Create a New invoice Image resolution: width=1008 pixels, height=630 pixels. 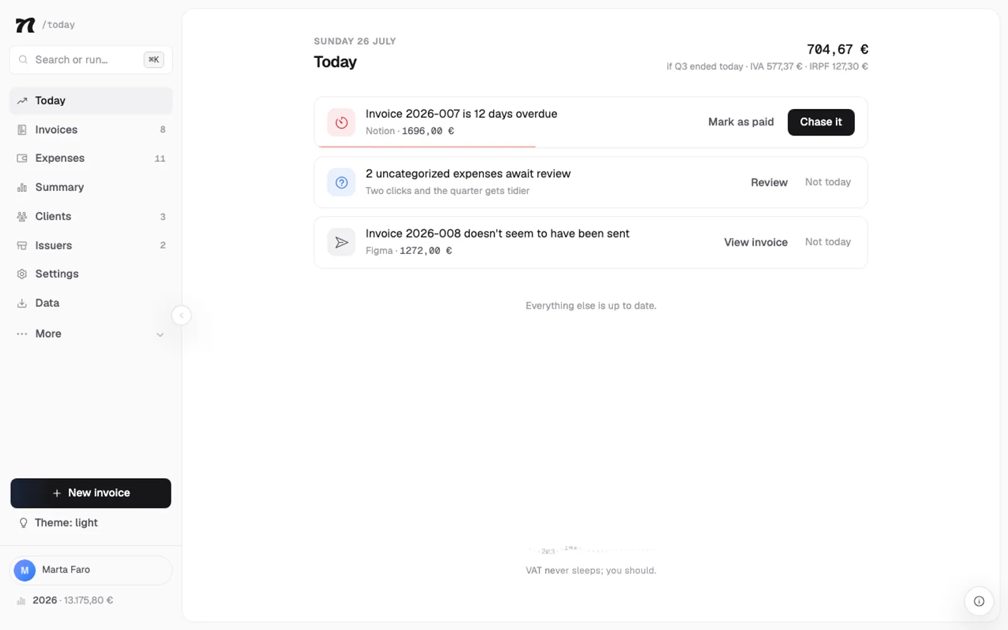click(91, 493)
